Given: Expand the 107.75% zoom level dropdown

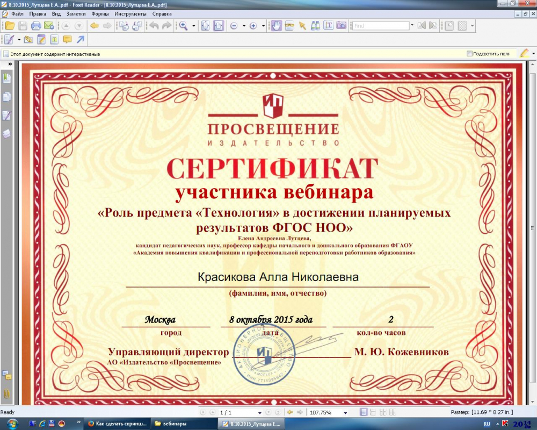Looking at the screenshot, I should pyautogui.click(x=345, y=413).
